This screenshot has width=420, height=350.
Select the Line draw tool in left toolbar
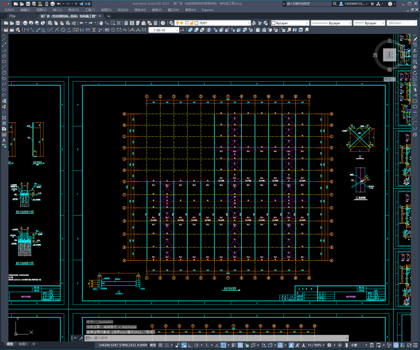(4, 39)
